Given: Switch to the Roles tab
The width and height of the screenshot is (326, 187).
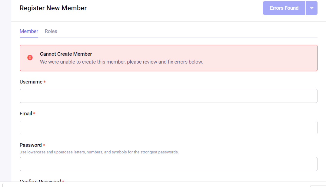Looking at the screenshot, I should tap(51, 31).
